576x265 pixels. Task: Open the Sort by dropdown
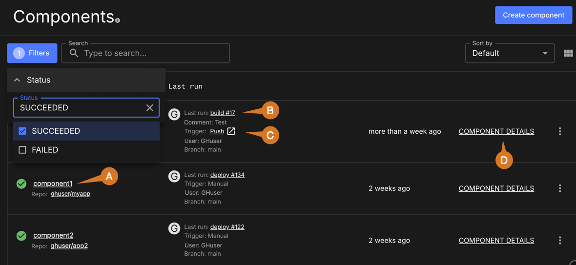(x=510, y=53)
